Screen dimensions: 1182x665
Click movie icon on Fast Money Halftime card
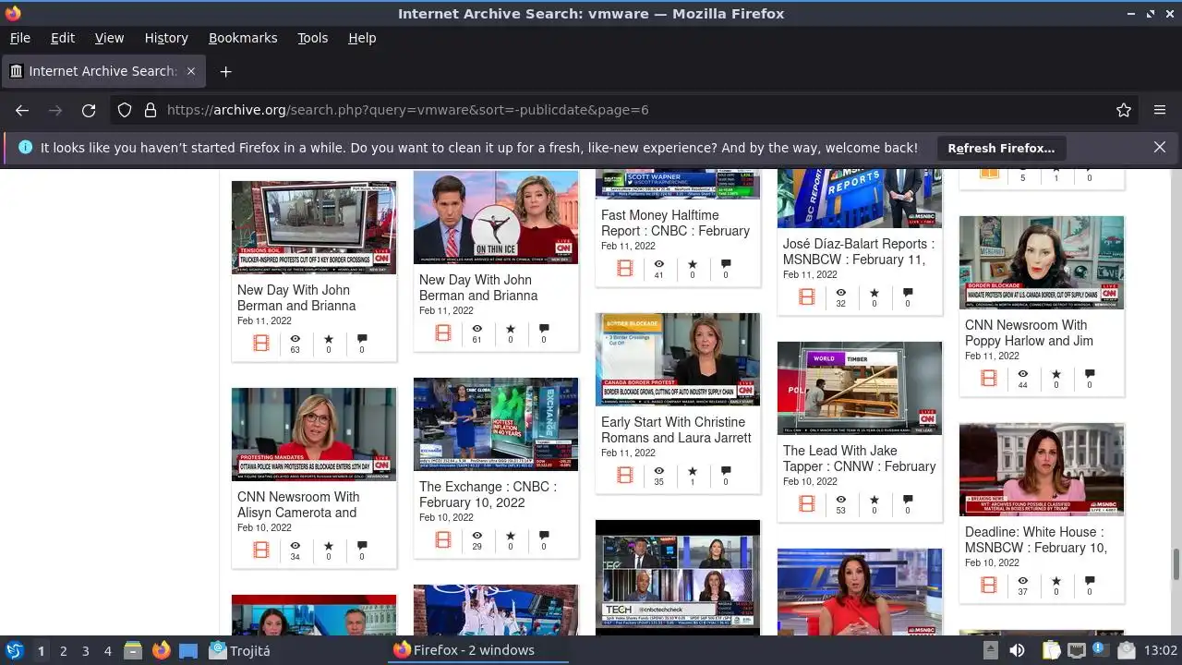625,269
